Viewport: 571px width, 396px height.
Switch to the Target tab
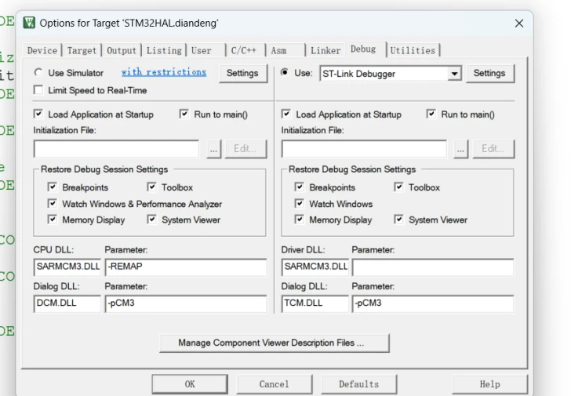82,51
